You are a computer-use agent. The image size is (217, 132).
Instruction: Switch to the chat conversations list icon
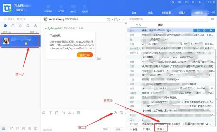pyautogui.click(x=5, y=26)
